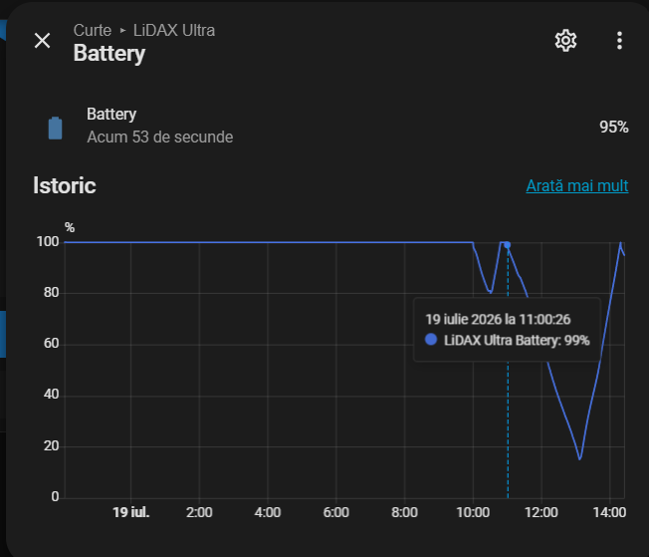Open the three-dot overflow menu
This screenshot has width=649, height=557.
click(619, 41)
